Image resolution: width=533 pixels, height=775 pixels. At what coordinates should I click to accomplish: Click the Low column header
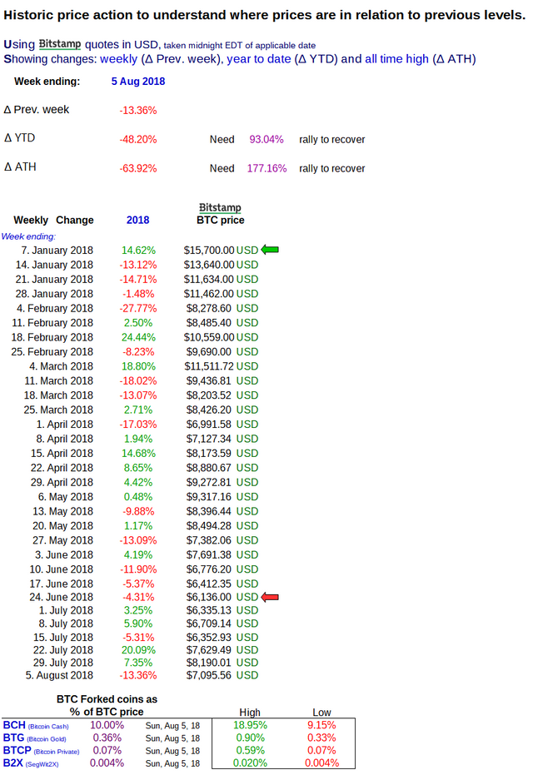tap(321, 713)
